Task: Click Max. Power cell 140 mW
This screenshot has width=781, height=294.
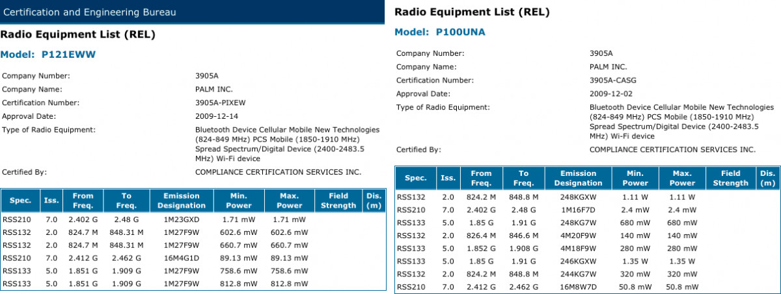Action: pos(681,235)
